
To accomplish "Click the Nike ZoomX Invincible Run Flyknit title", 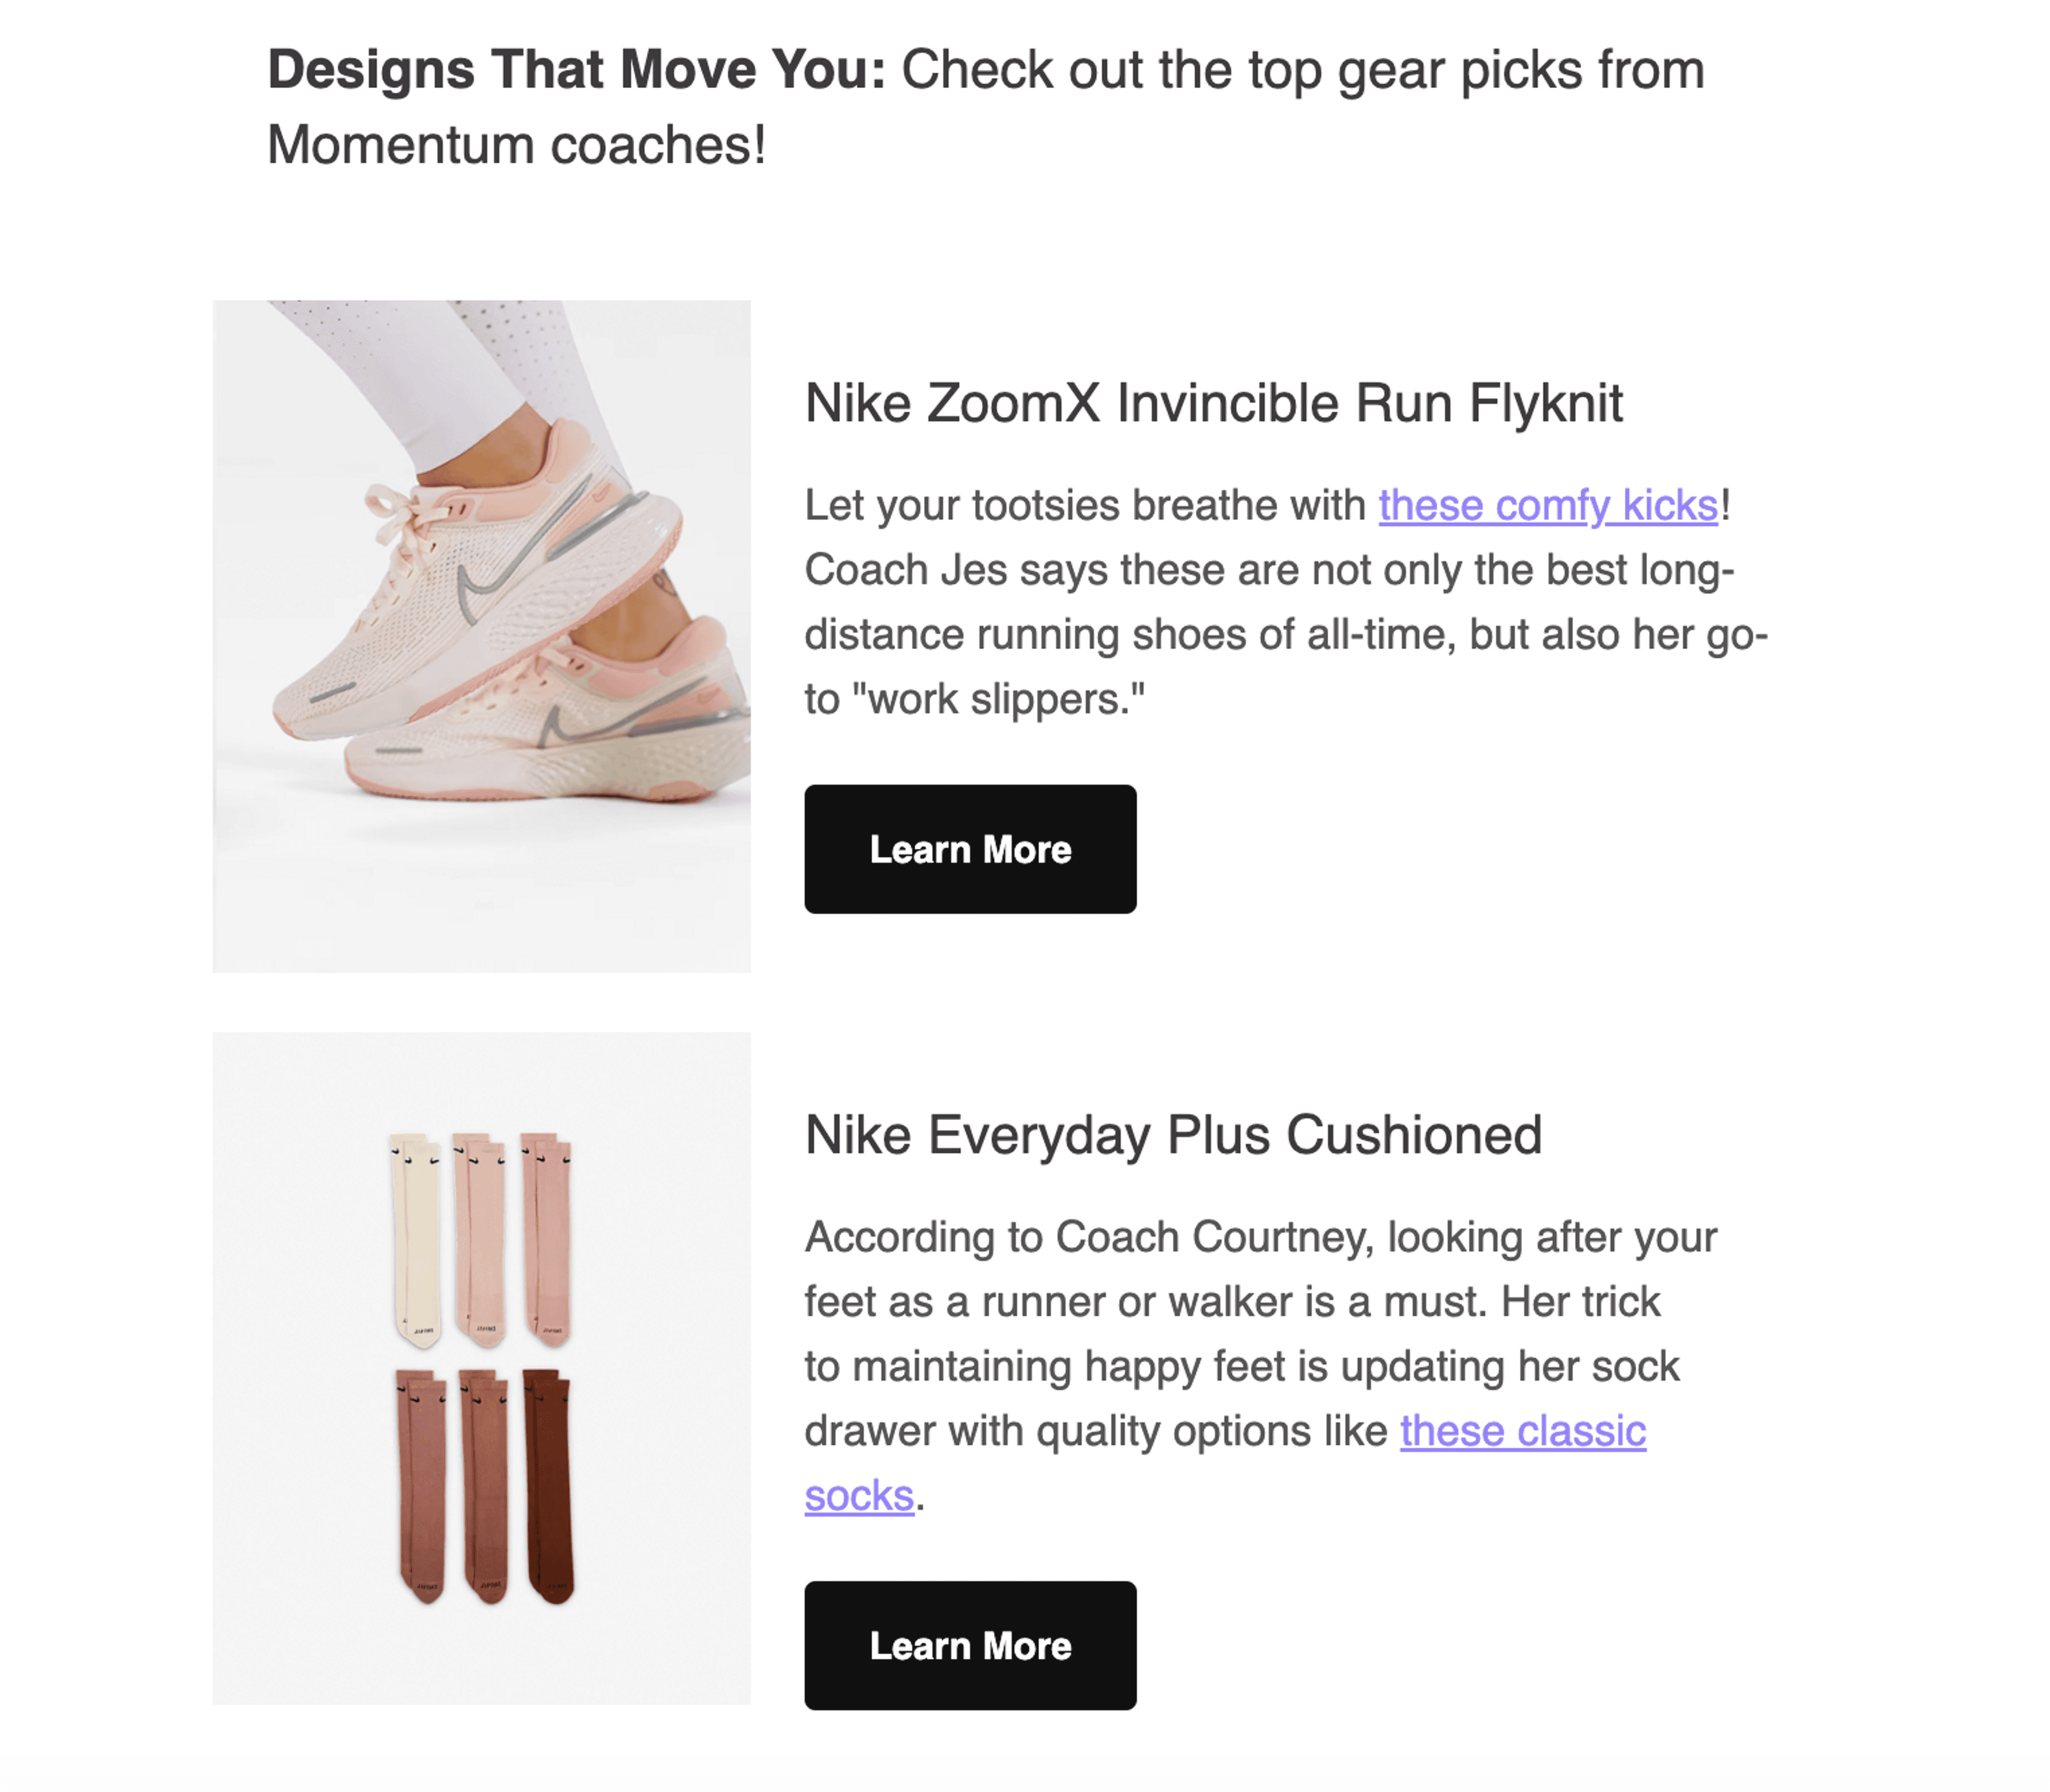I will (1213, 403).
